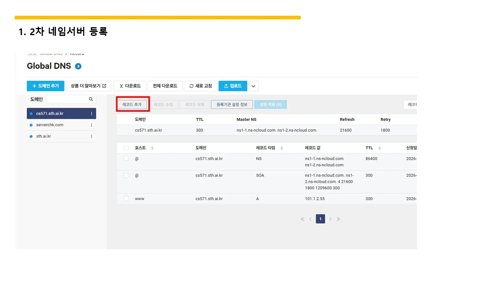
Task: Click the SOA record type cell
Action: (x=260, y=176)
